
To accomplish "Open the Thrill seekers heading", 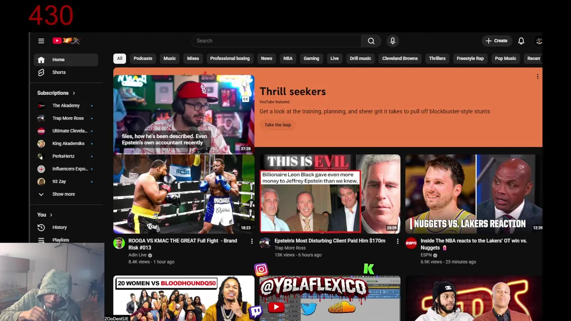I will (293, 91).
